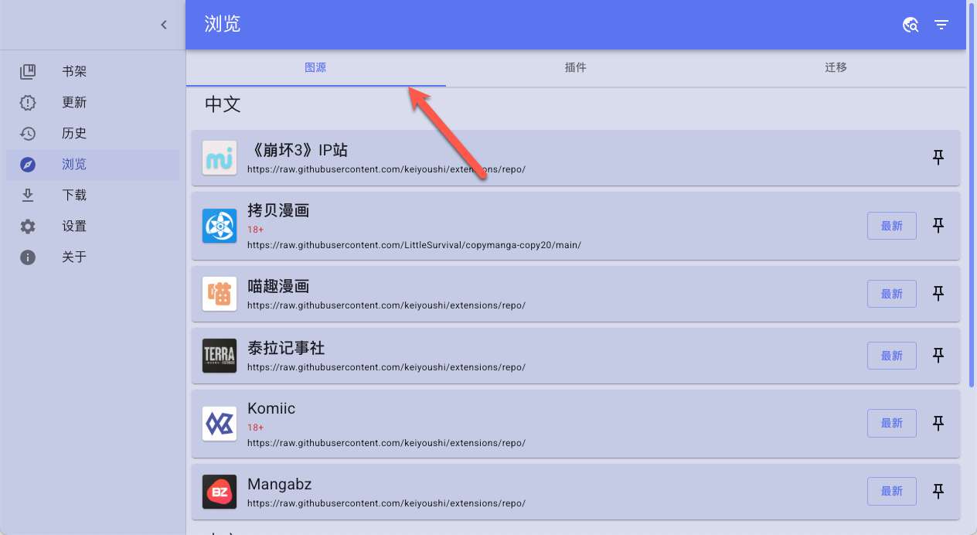
Task: Click the Komiic source logo
Action: tap(220, 424)
